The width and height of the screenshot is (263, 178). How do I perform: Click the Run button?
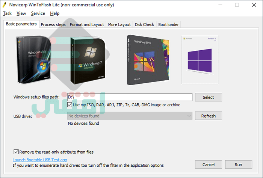(x=239, y=164)
